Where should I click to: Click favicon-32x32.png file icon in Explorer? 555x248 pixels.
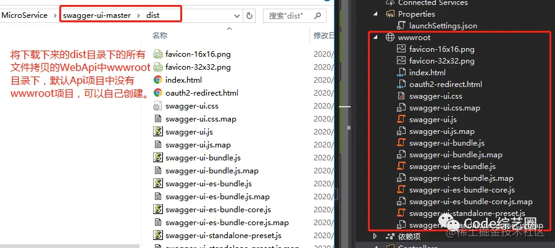click(158, 67)
